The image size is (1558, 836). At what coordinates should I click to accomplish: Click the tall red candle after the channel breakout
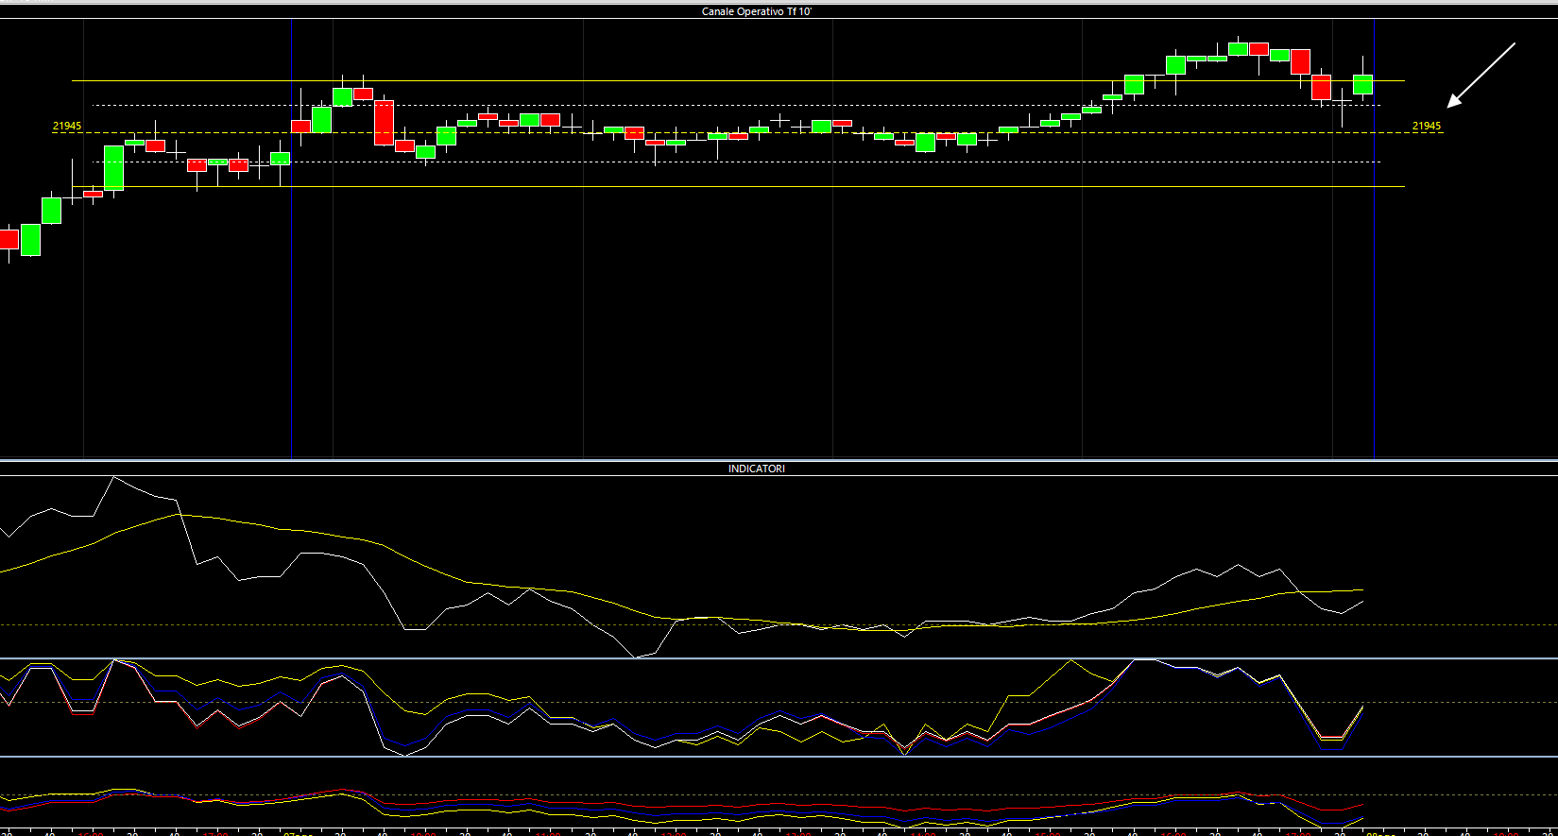pos(384,122)
